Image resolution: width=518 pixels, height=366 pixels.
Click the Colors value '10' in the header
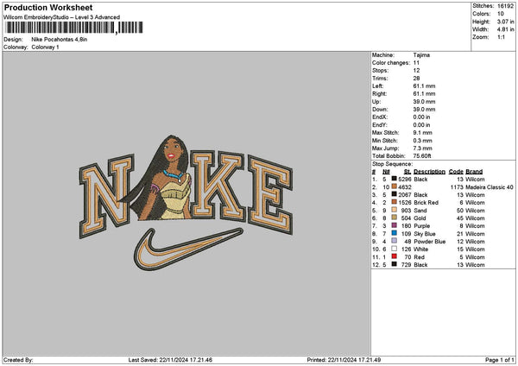click(501, 14)
